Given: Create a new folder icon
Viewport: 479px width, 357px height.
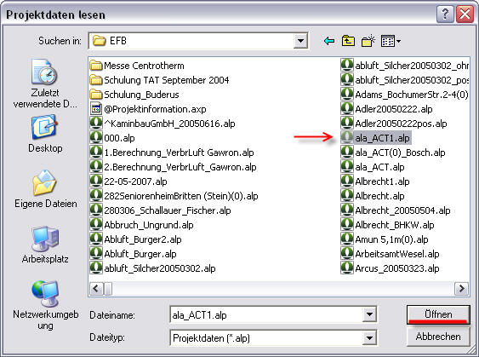Looking at the screenshot, I should tap(368, 41).
